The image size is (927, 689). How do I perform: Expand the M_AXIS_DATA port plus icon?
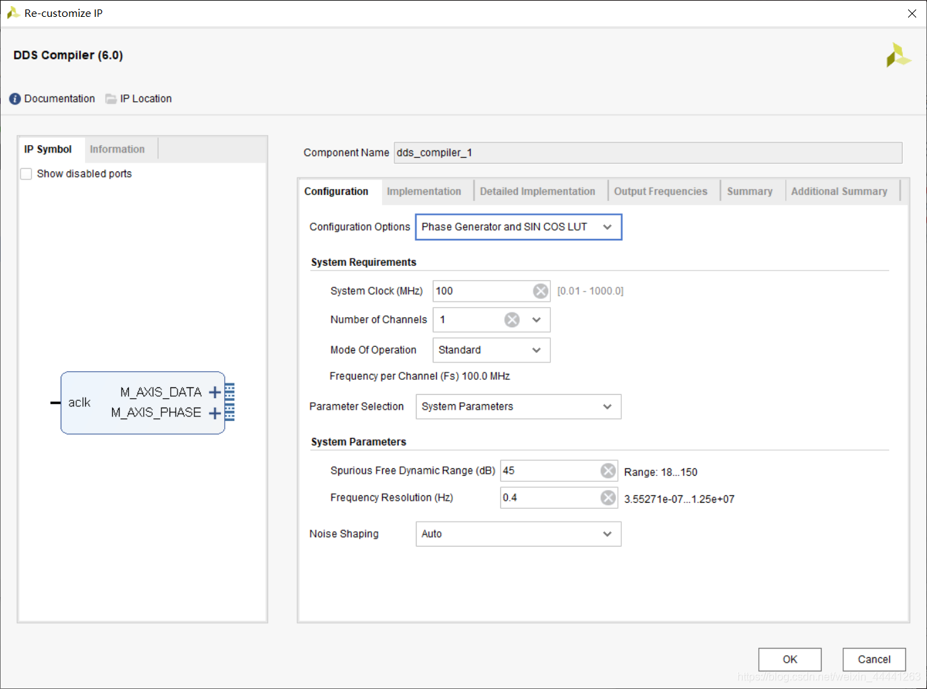pos(215,392)
